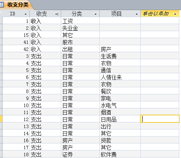Screen dimensions: 181x158
Task: Select the row selector for record 12
Action: click(1, 119)
